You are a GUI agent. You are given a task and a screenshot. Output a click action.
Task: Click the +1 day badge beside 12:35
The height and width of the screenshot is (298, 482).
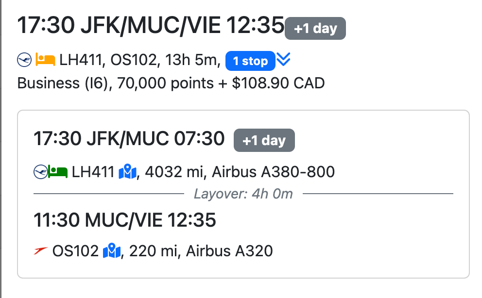click(315, 28)
